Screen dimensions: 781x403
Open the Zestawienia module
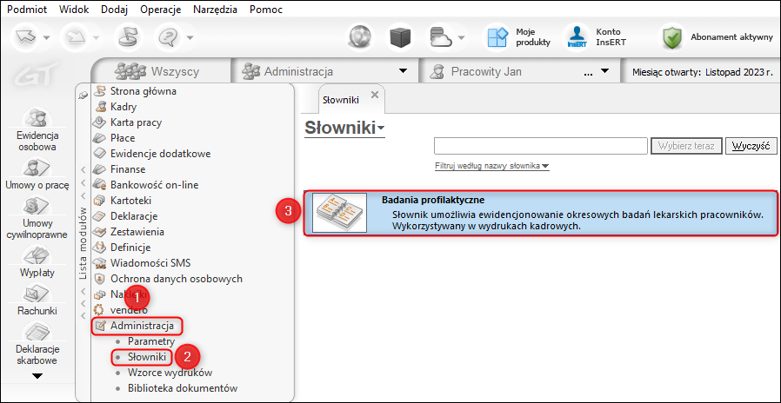click(137, 232)
